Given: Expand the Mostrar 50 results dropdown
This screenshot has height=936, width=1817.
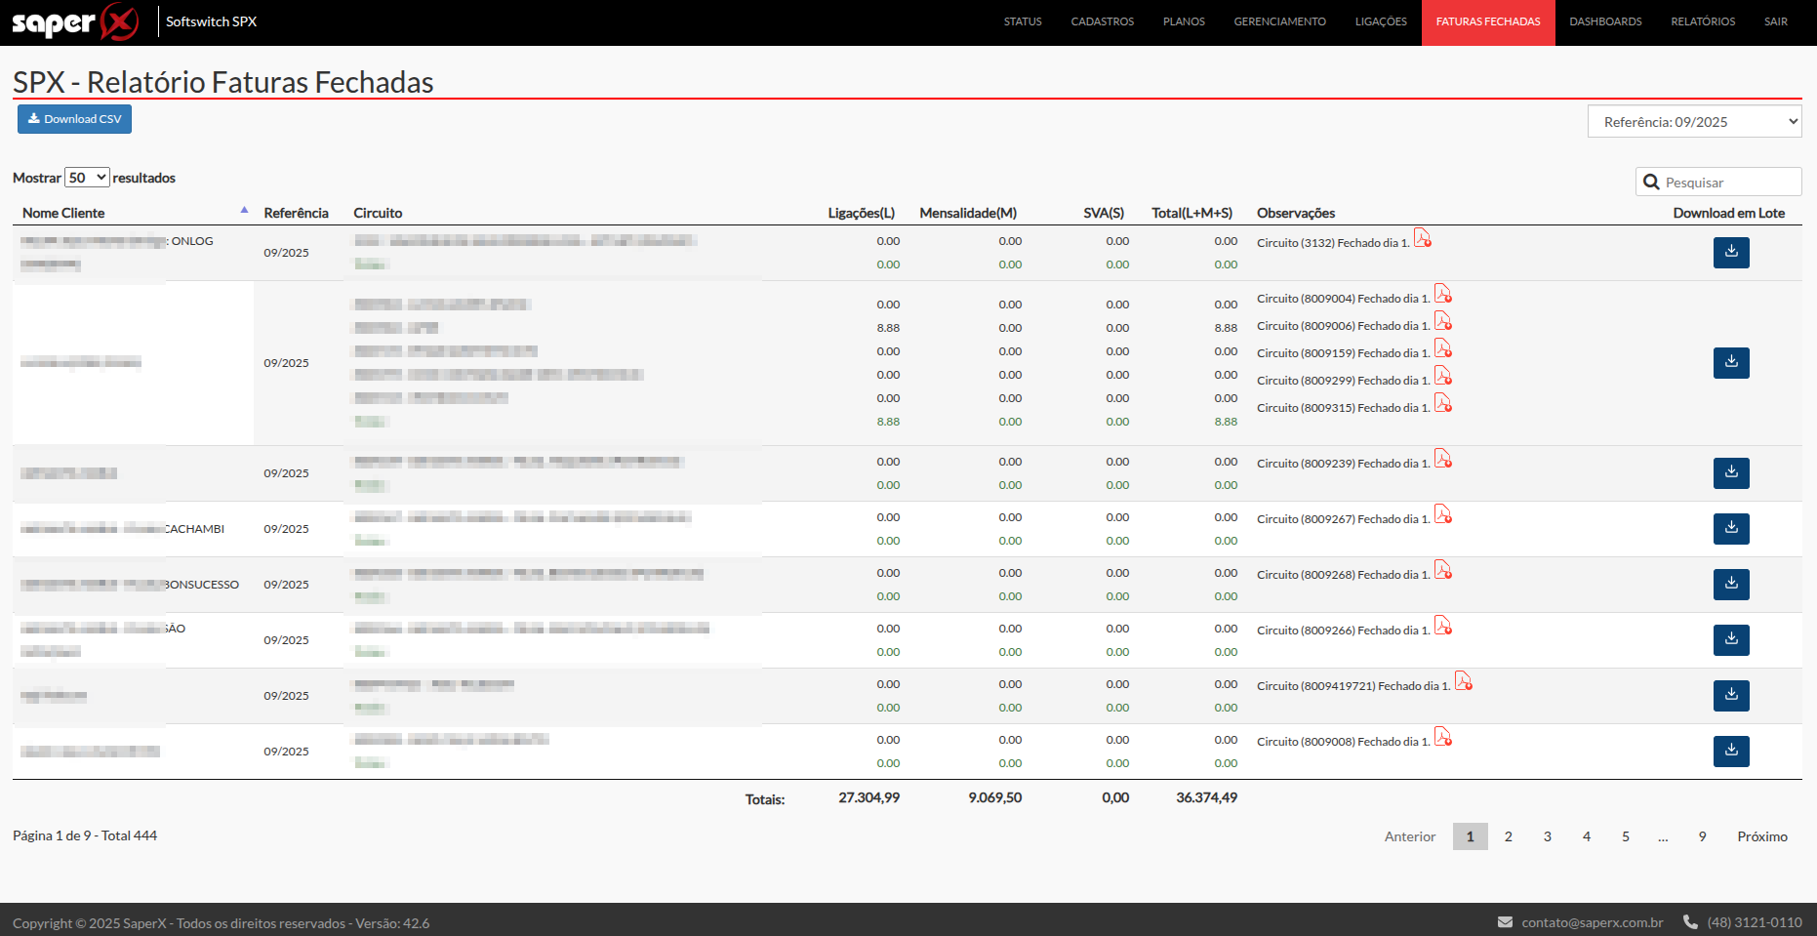Looking at the screenshot, I should [87, 178].
